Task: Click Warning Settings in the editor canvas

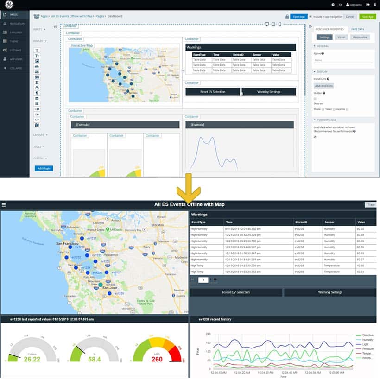Action: tap(269, 92)
